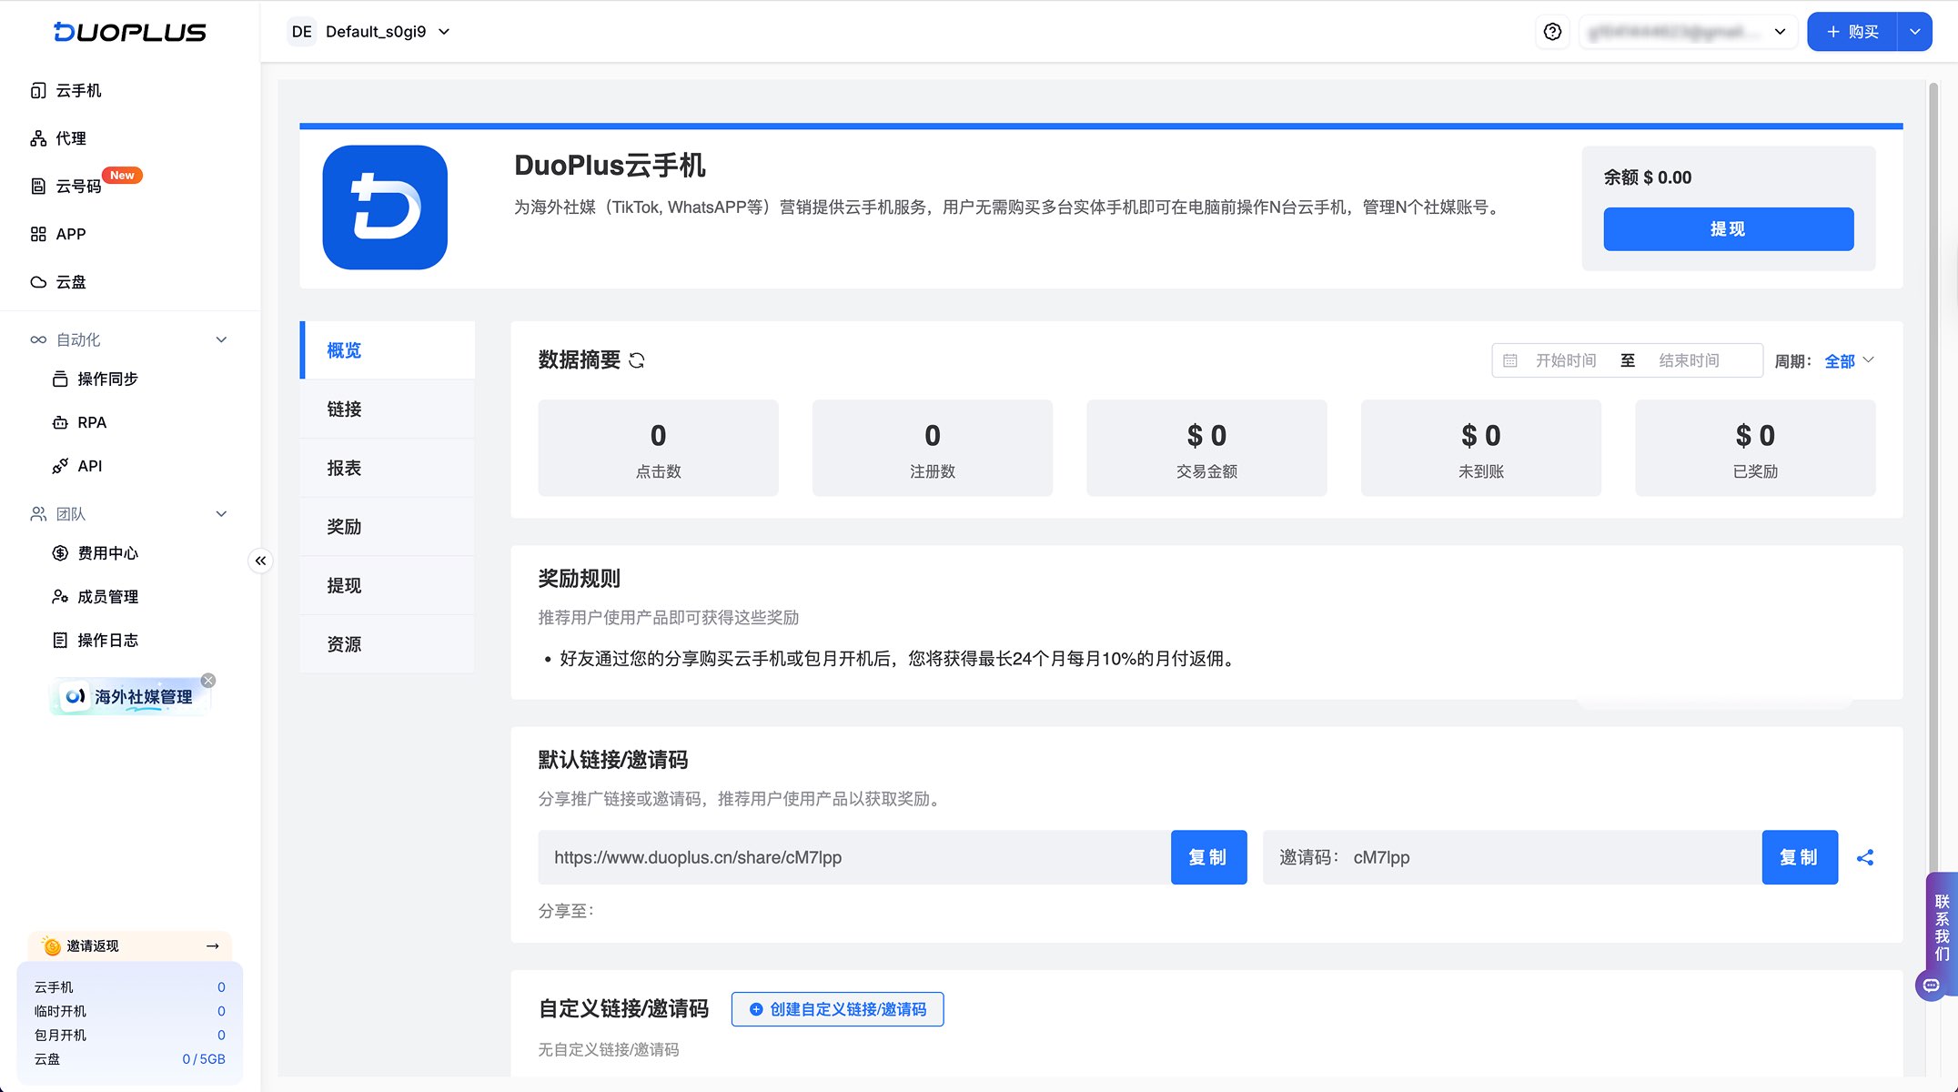This screenshot has width=1958, height=1092.
Task: Click the help question mark icon
Action: click(1552, 32)
